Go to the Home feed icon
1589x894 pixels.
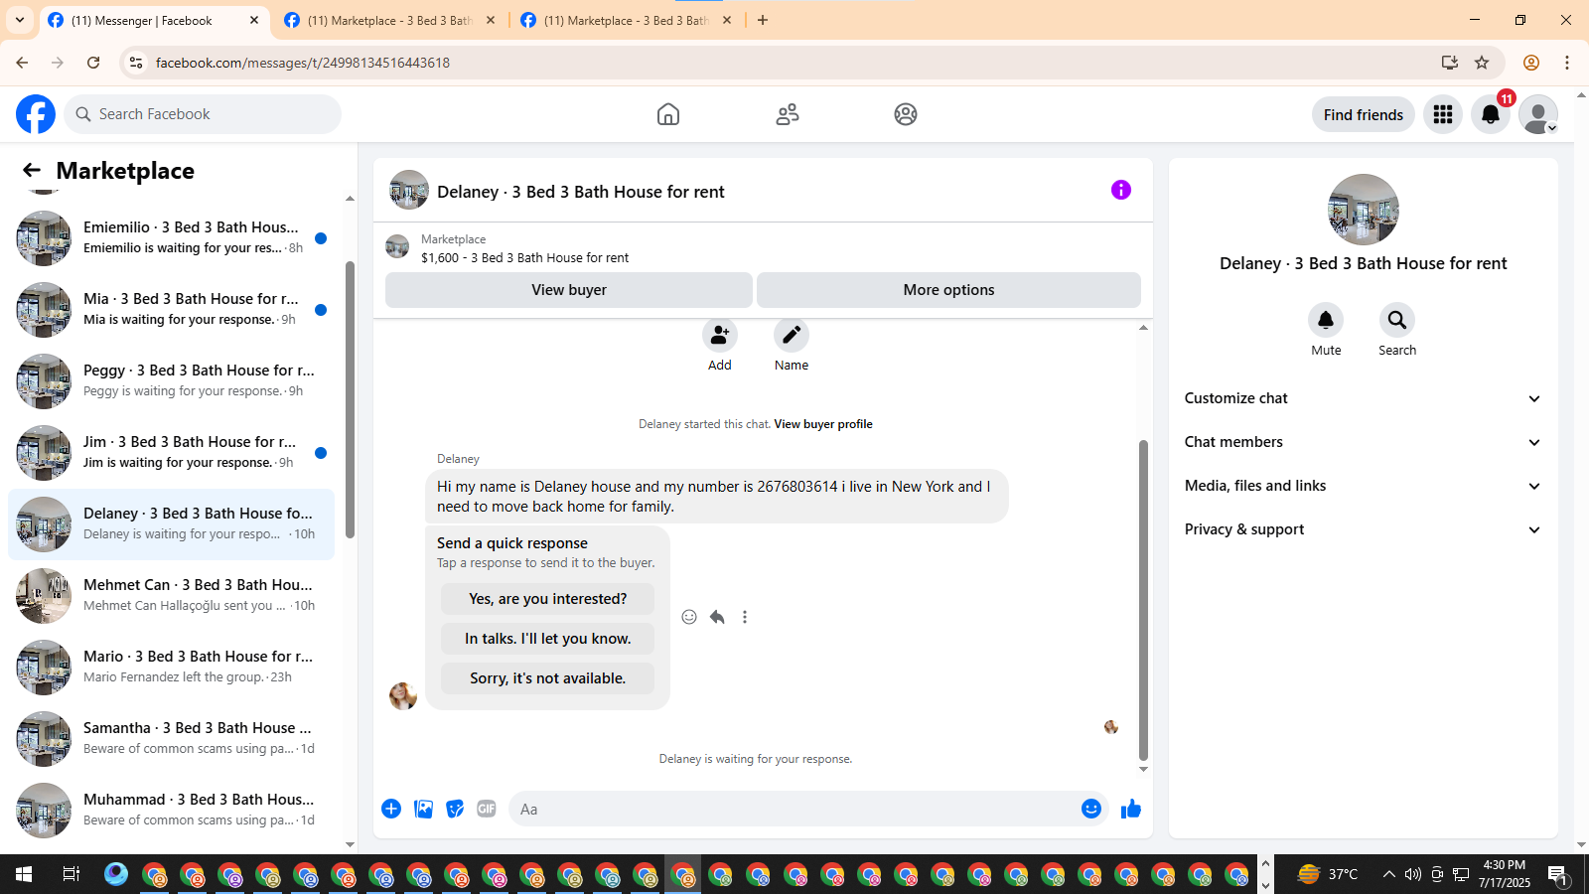pyautogui.click(x=668, y=114)
